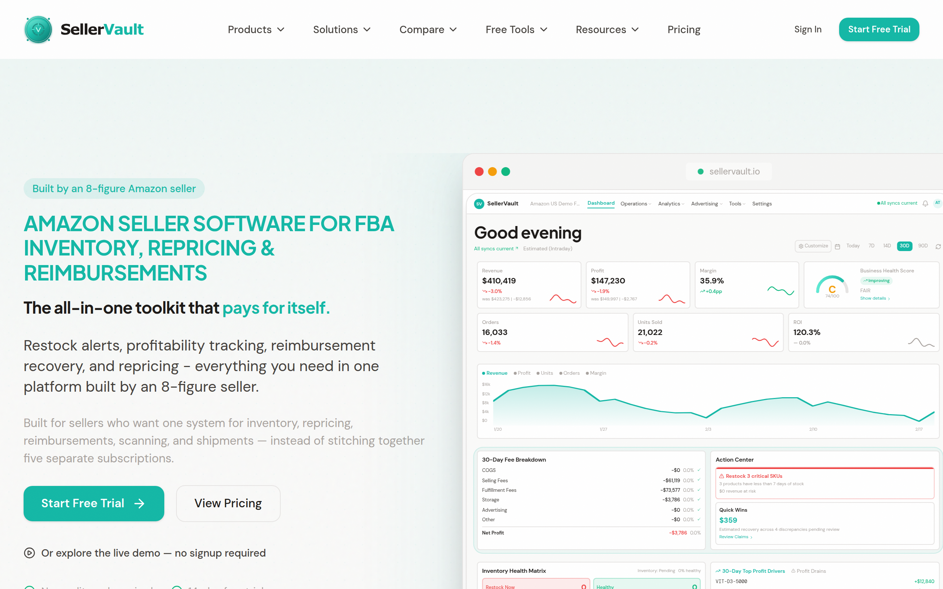Select the Dashboard tab

(601, 203)
